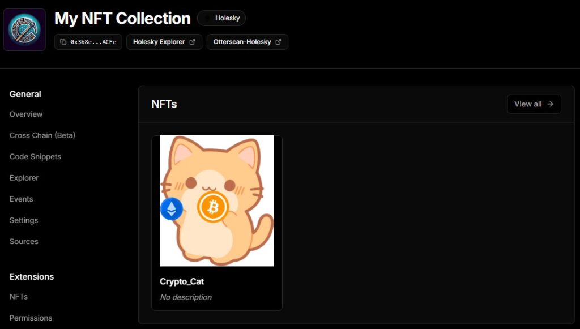
Task: Open the Events sidebar page
Action: point(22,199)
